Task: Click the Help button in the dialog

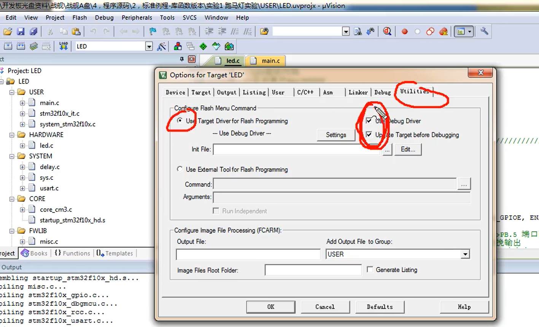Action: [x=464, y=307]
